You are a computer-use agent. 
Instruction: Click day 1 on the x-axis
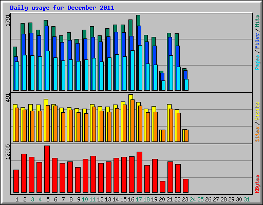pyautogui.click(x=17, y=199)
